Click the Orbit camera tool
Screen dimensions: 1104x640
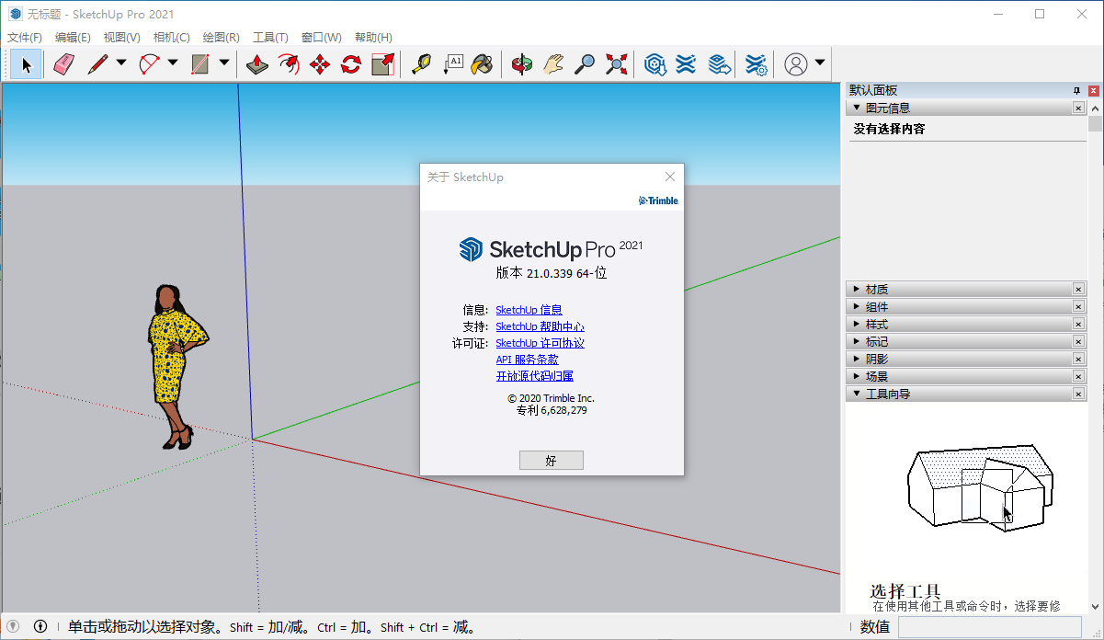coord(522,64)
